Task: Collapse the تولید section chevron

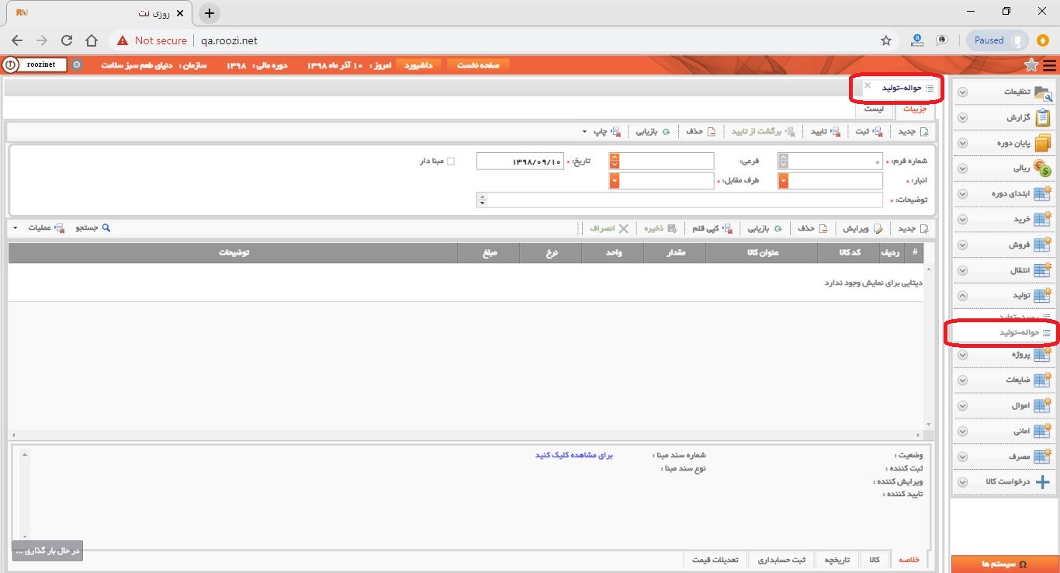Action: (x=962, y=296)
